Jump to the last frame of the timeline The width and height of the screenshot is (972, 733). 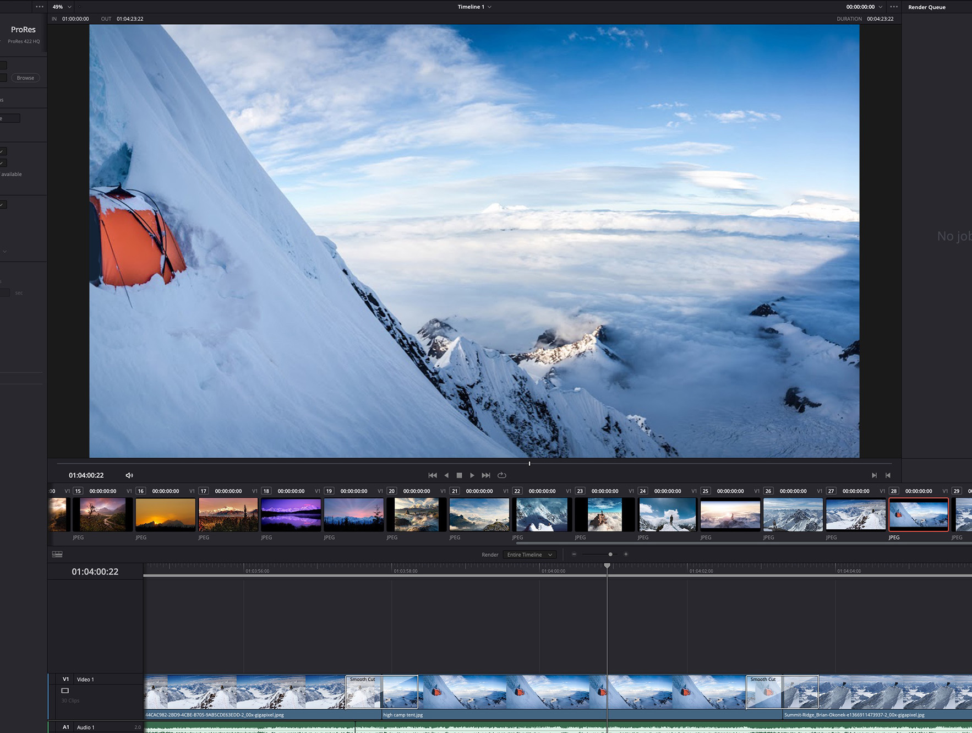486,475
